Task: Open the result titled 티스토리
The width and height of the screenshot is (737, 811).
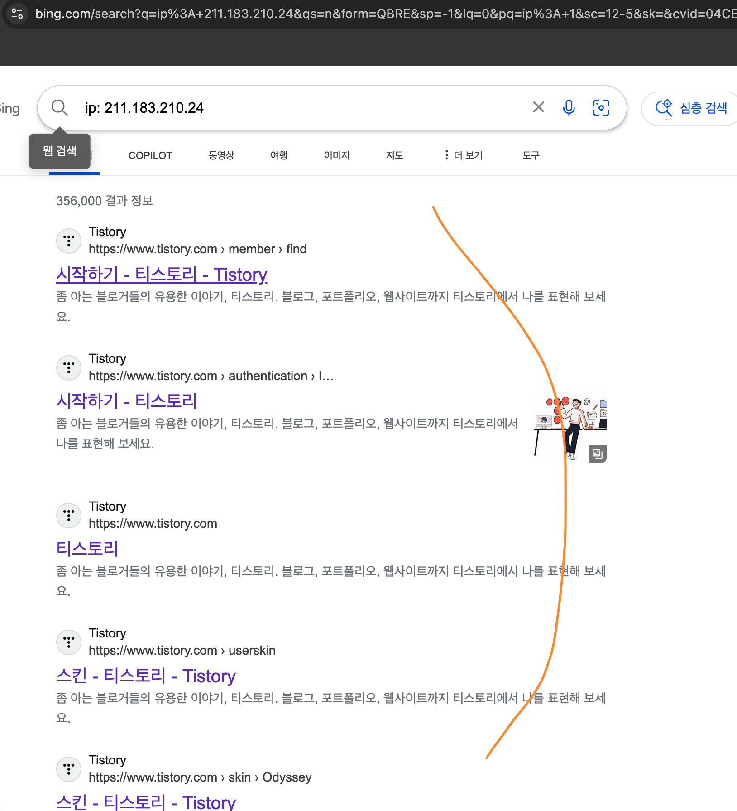Action: (x=87, y=549)
